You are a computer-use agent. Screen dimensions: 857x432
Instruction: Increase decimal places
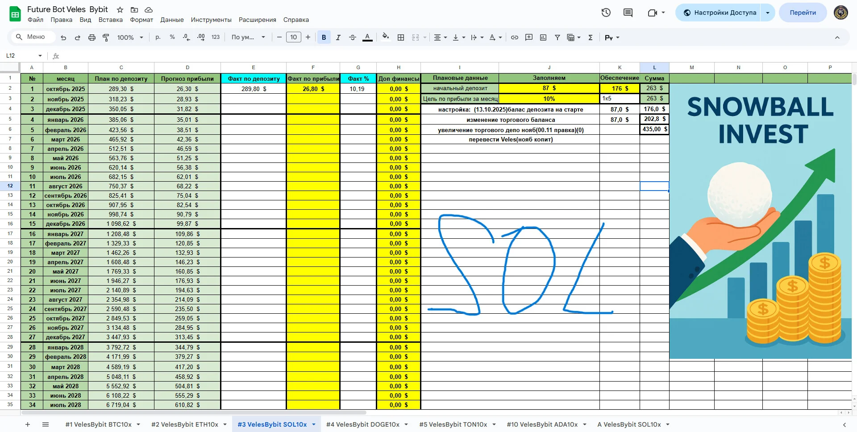[x=201, y=37]
